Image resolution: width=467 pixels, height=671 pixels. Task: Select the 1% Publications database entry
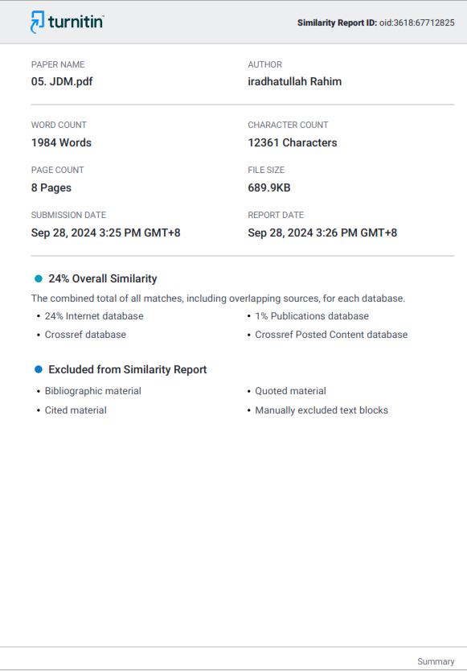tap(312, 316)
